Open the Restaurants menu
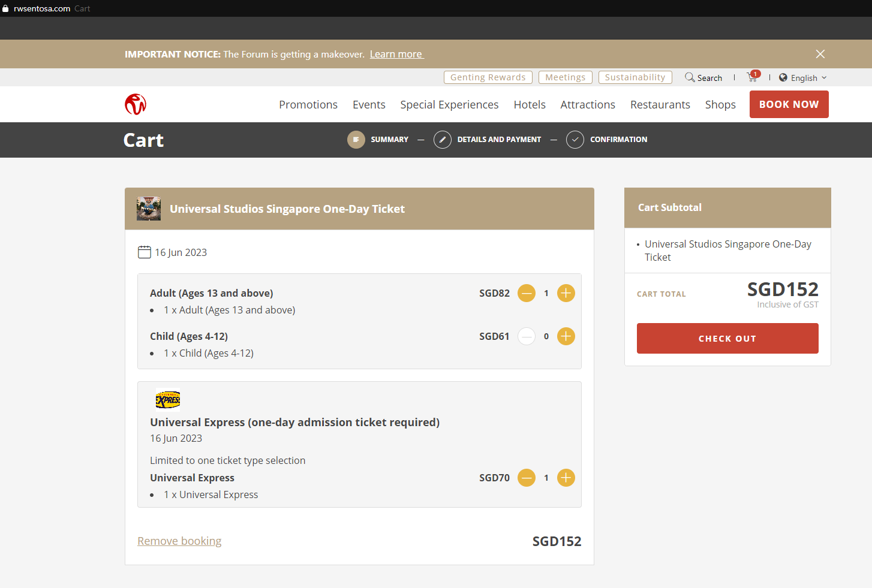The width and height of the screenshot is (872, 588). [660, 104]
